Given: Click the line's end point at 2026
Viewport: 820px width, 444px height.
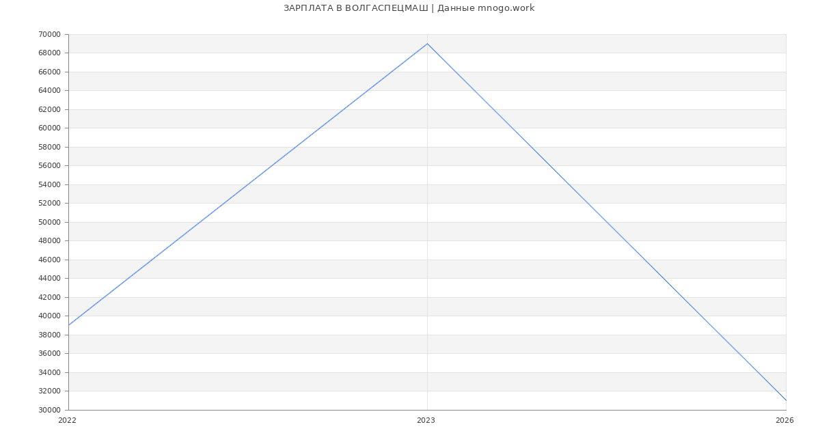Looking at the screenshot, I should [x=785, y=400].
